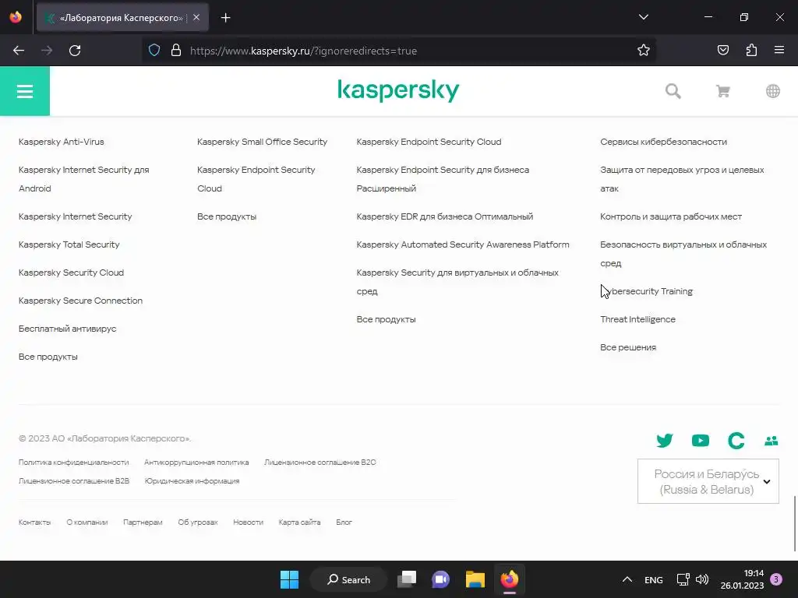The image size is (798, 598).
Task: Open Лицензионное соглашение B2B footer link
Action: 74,481
